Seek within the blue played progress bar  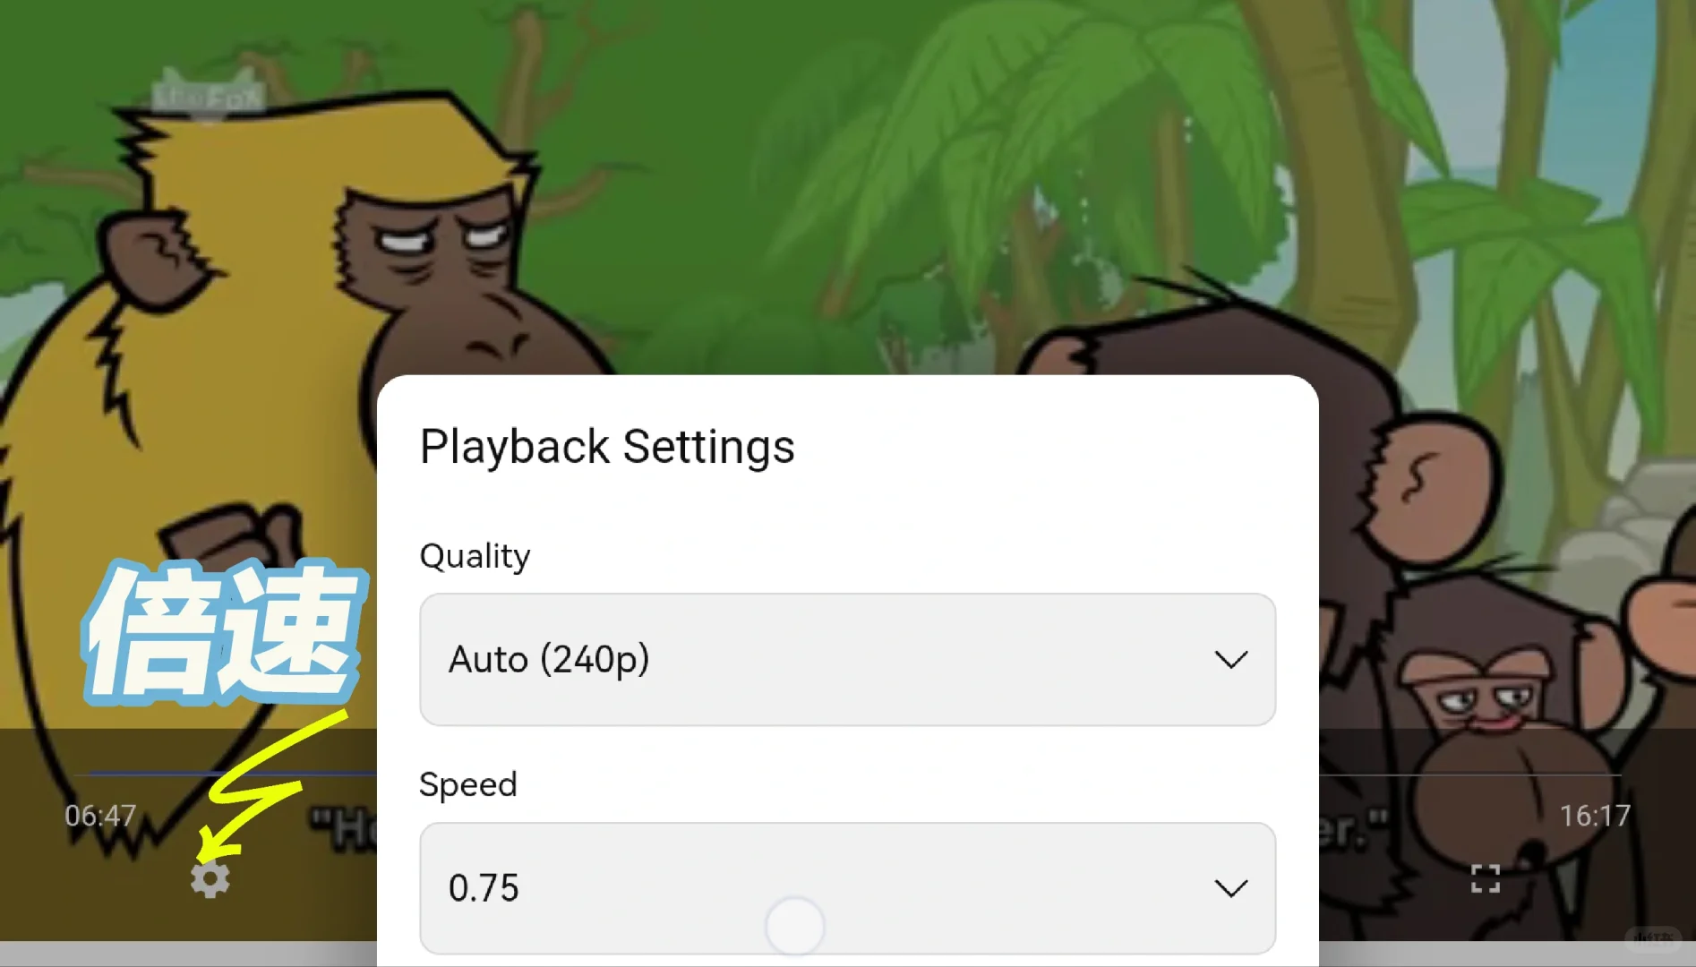point(233,773)
